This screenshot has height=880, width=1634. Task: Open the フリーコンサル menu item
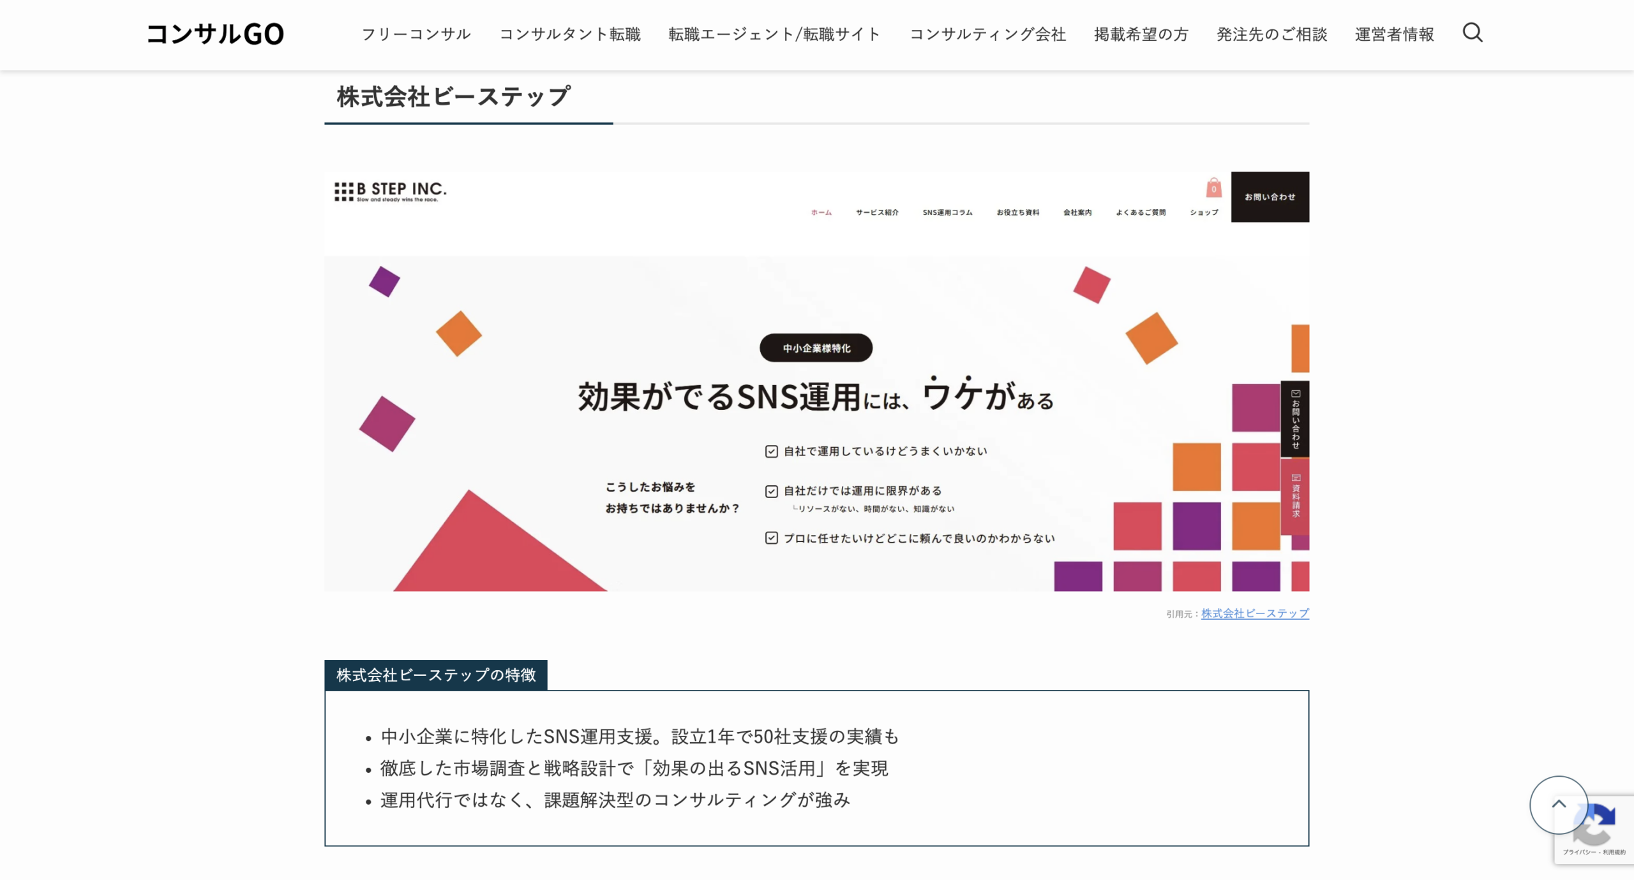(x=416, y=34)
